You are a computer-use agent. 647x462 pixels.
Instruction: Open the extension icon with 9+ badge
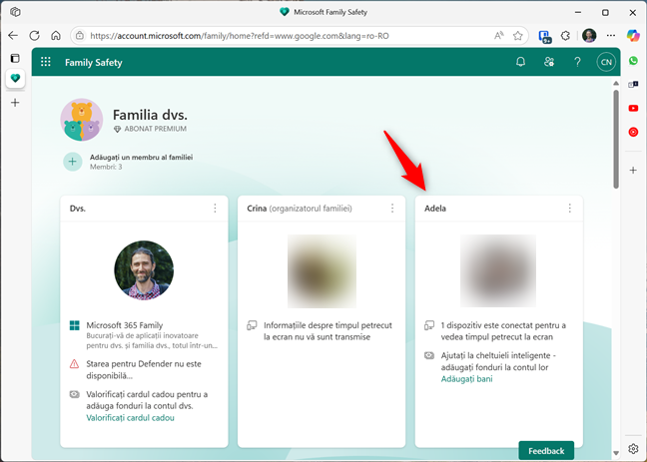tap(545, 36)
